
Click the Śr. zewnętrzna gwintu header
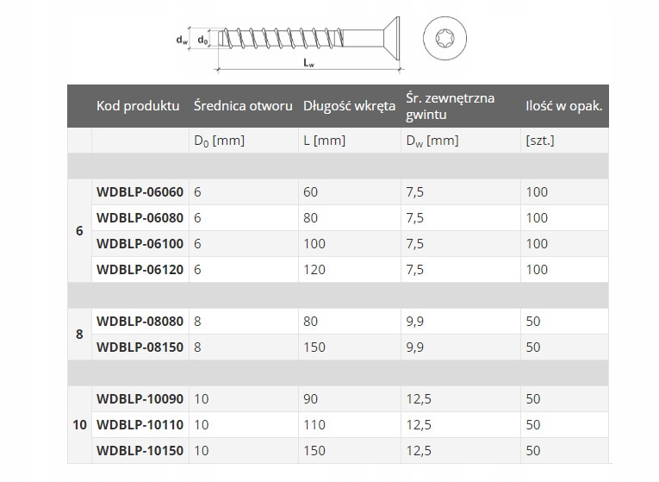(450, 106)
